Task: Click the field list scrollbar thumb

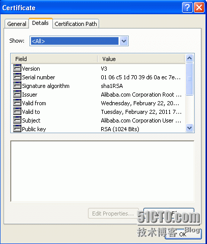Action: (x=189, y=79)
